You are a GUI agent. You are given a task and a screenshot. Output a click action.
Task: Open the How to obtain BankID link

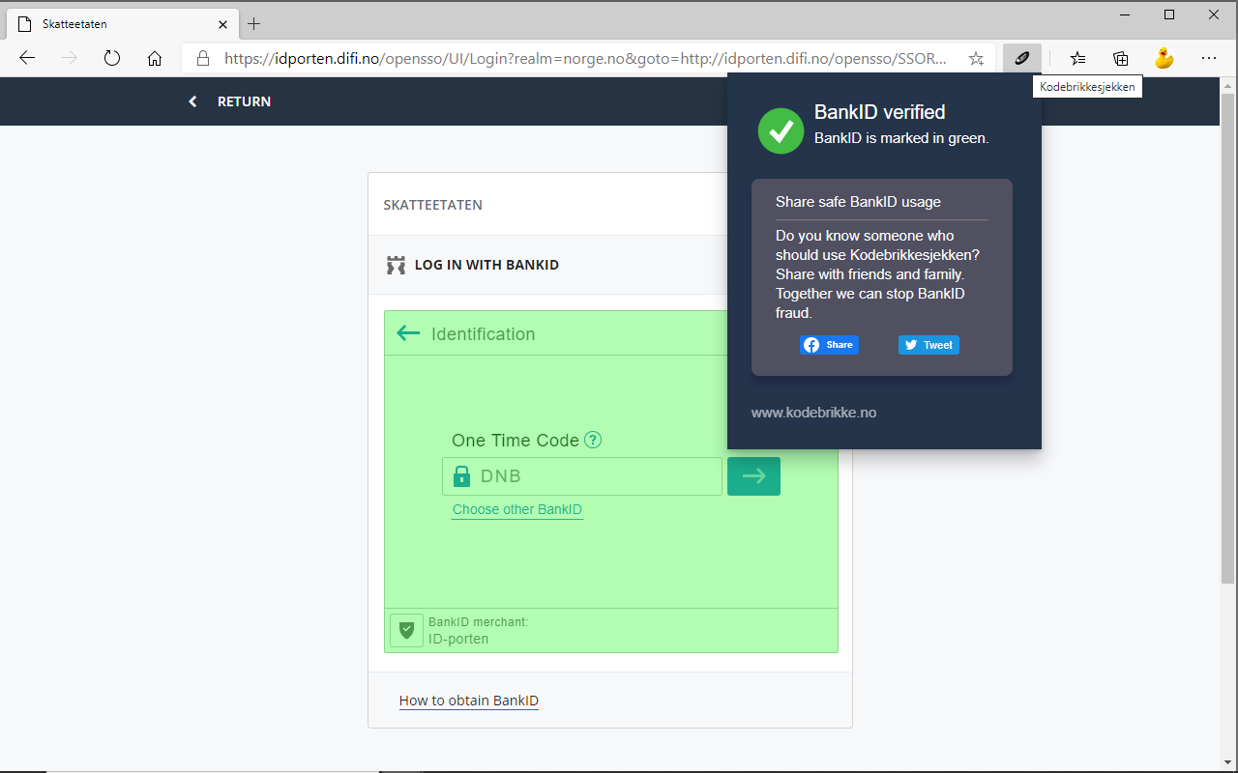[x=469, y=701]
